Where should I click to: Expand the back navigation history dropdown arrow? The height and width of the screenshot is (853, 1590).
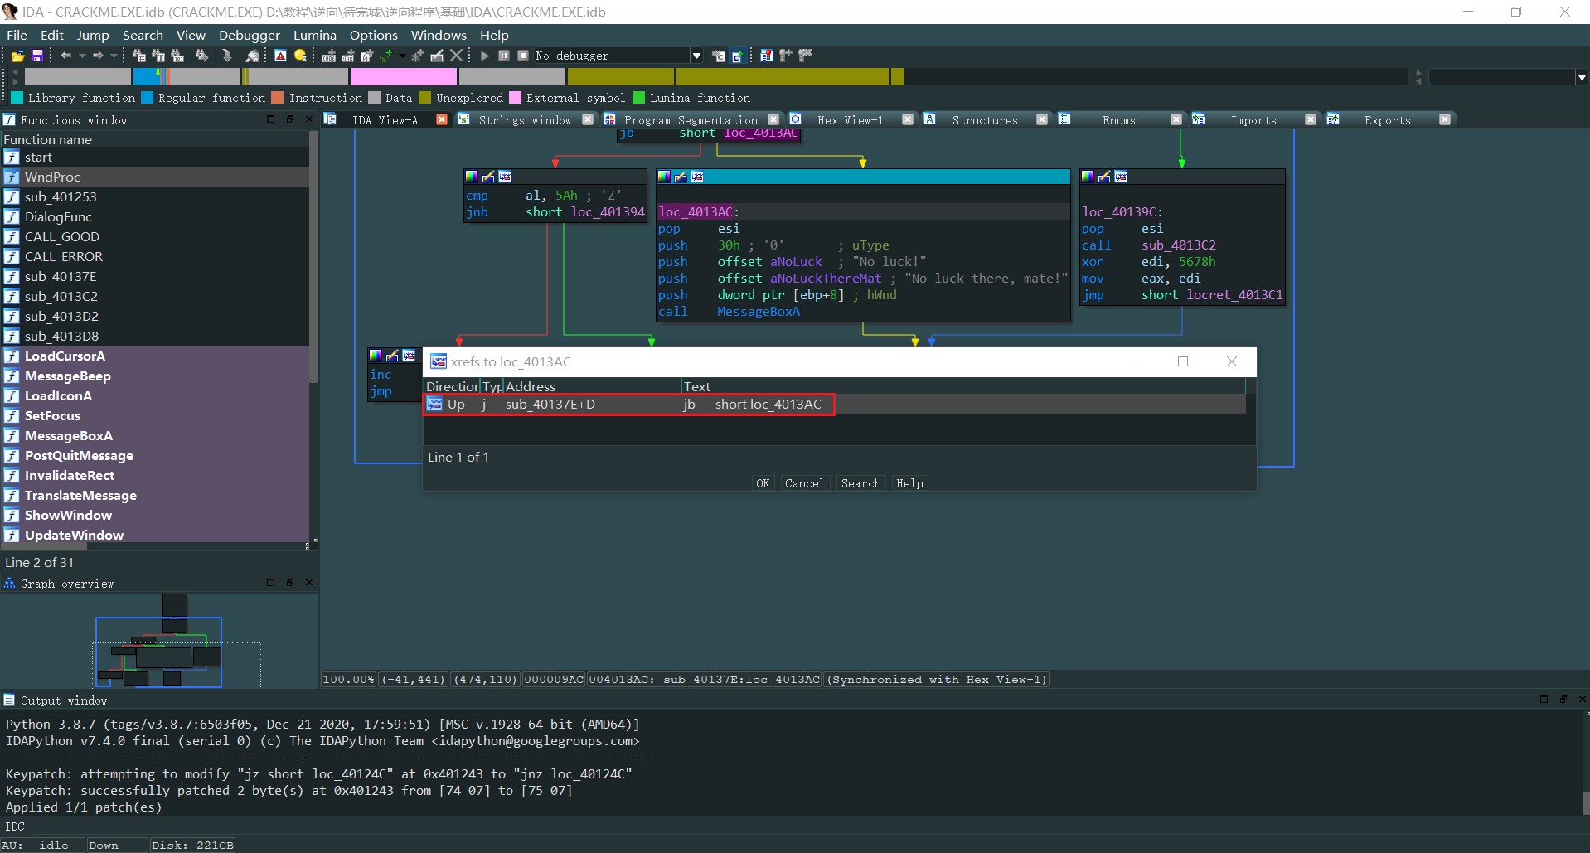coord(82,56)
